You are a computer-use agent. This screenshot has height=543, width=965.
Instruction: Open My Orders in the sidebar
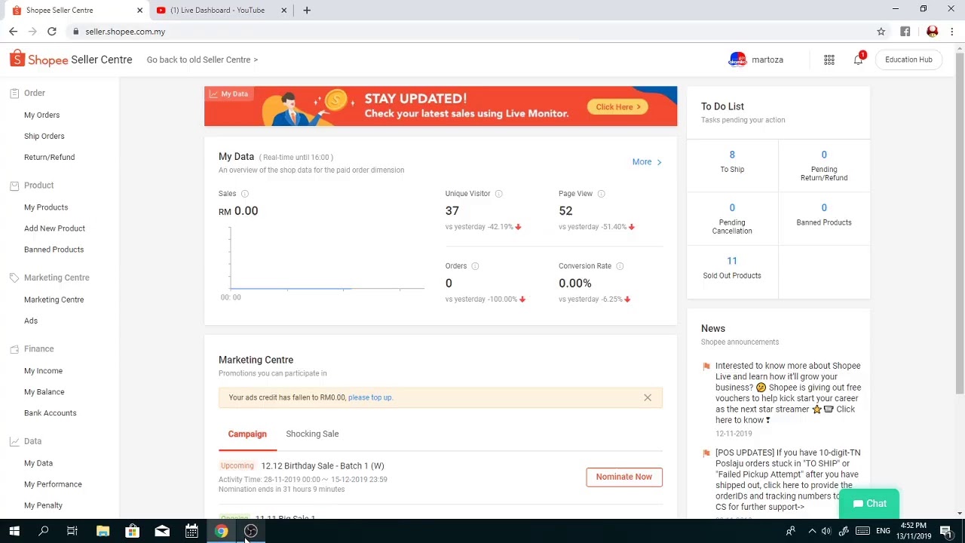tap(41, 115)
